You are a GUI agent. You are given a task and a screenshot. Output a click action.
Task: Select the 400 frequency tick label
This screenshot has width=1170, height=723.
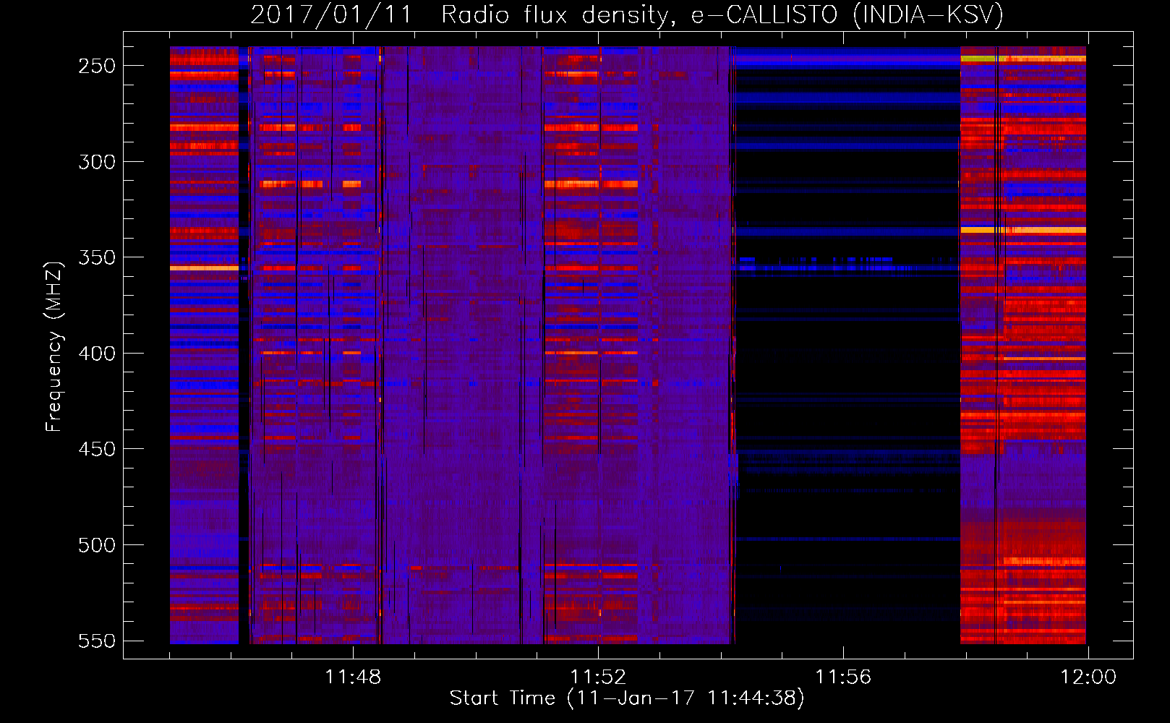click(97, 354)
